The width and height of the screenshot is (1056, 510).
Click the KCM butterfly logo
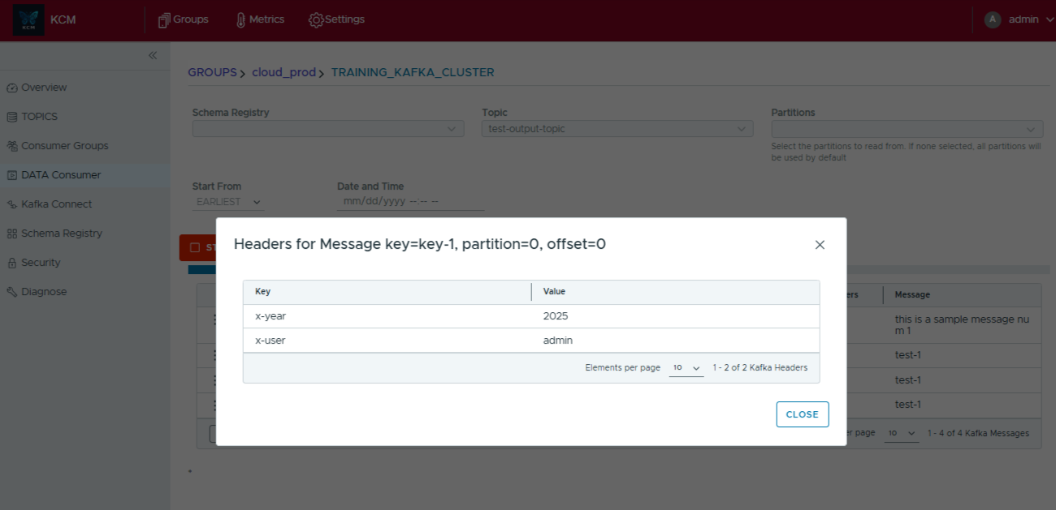click(x=28, y=20)
